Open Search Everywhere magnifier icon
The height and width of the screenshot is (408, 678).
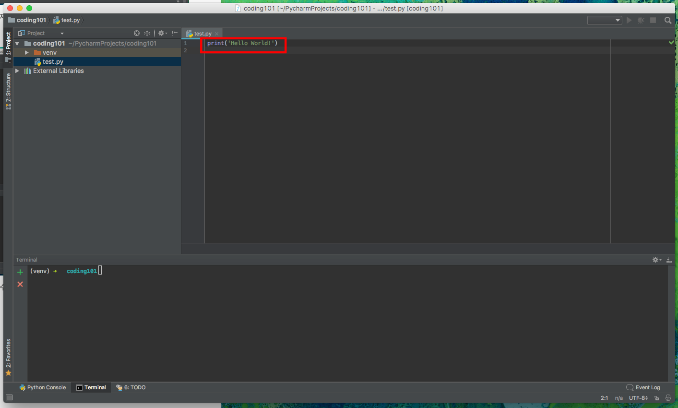pos(668,20)
